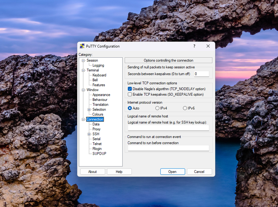
Task: Click the Cancel button
Action: pos(199,172)
